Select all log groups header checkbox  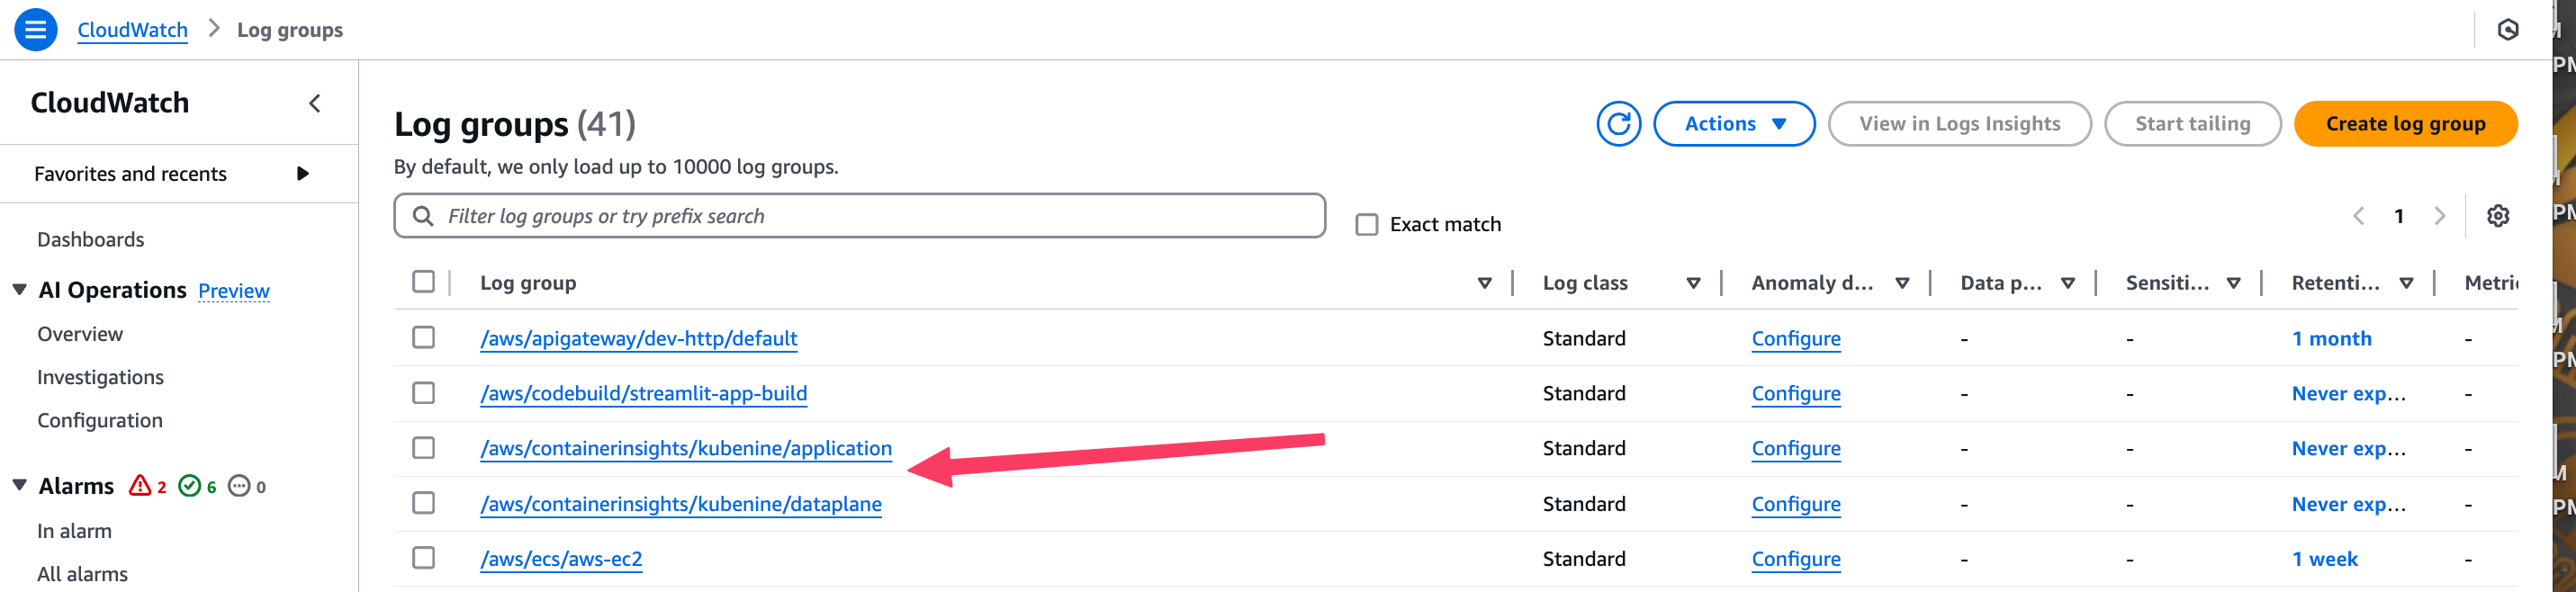(x=423, y=282)
